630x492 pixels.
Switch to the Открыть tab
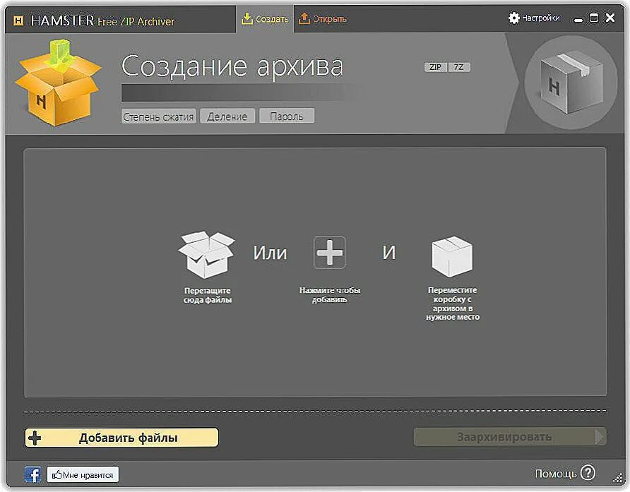pyautogui.click(x=323, y=18)
